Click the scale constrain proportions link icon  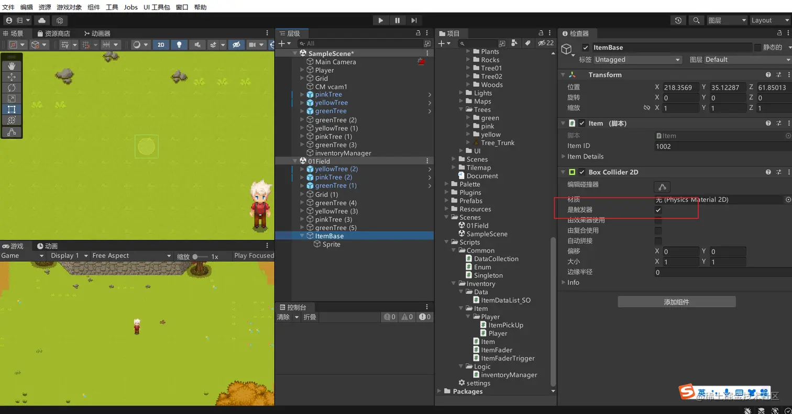pyautogui.click(x=647, y=108)
